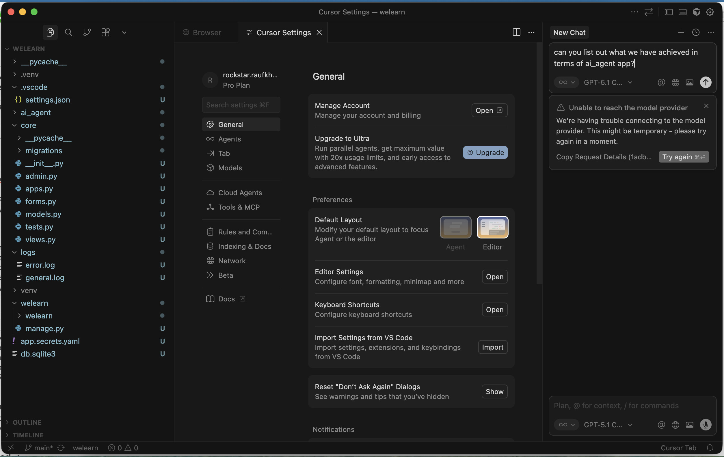Click the Search settings input field

(241, 105)
